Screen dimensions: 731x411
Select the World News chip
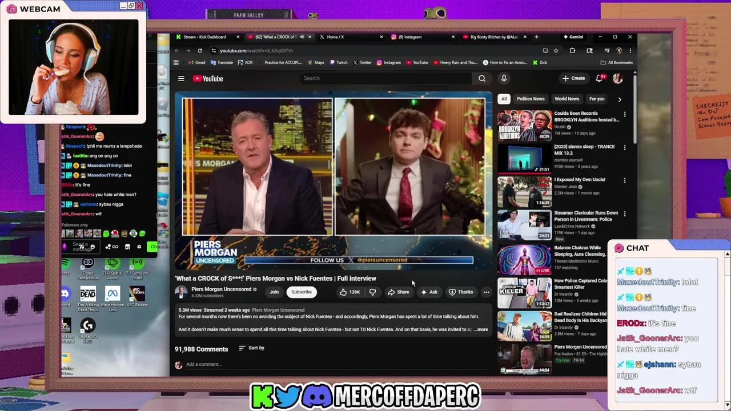(x=567, y=99)
